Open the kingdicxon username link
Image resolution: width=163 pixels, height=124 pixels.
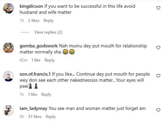pos(31,6)
